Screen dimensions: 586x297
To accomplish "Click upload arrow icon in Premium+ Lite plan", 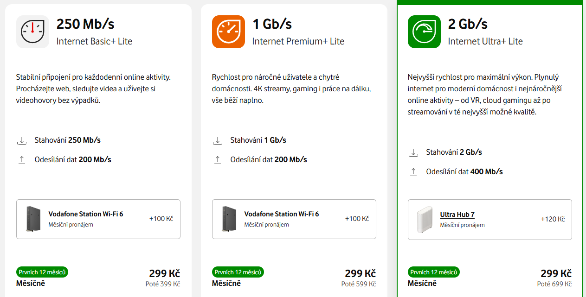I will pyautogui.click(x=217, y=160).
